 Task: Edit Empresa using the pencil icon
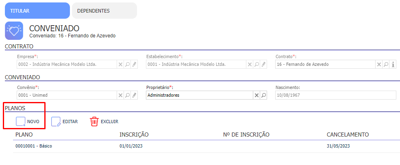point(134,65)
